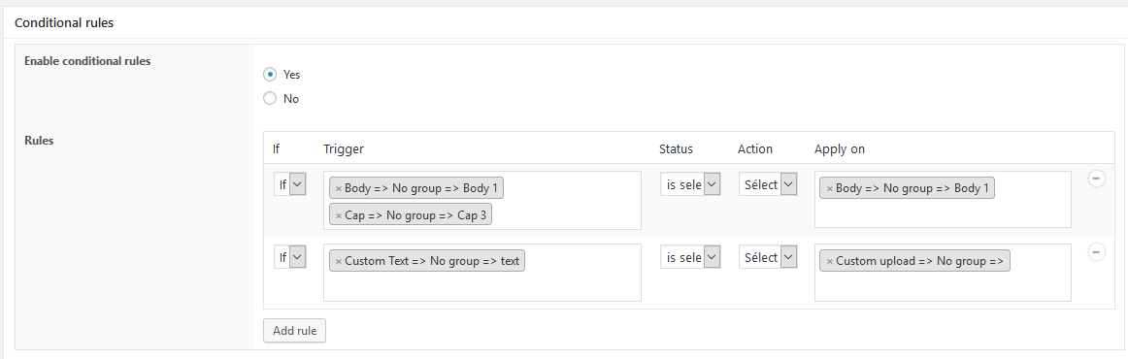Remove 'Body 1' tag from first trigger
The image size is (1128, 359).
tap(339, 188)
